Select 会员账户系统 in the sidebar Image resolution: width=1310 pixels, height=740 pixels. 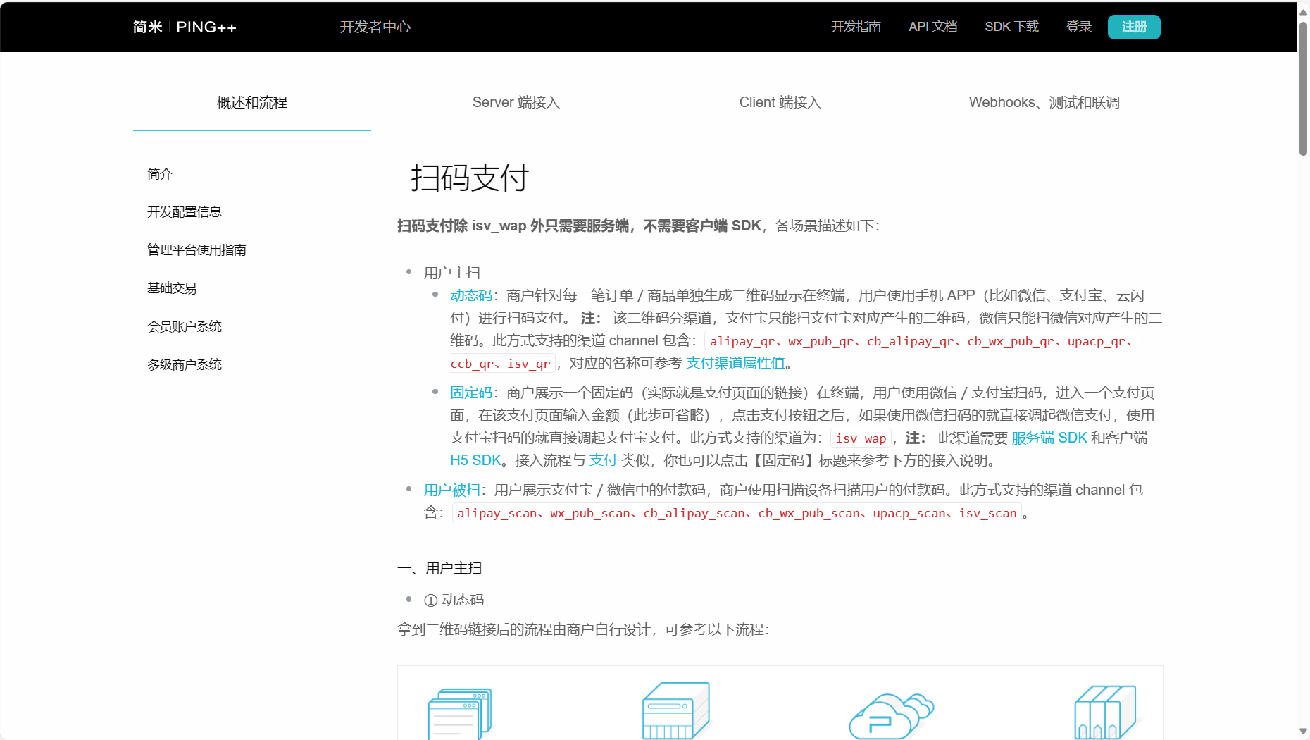(184, 326)
